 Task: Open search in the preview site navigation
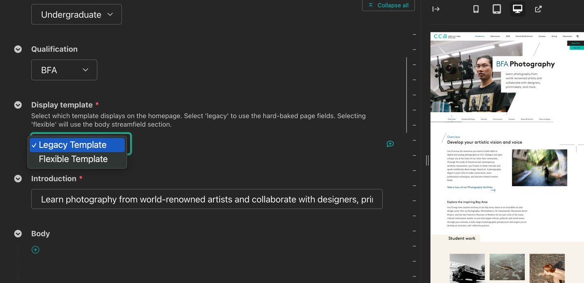(577, 36)
